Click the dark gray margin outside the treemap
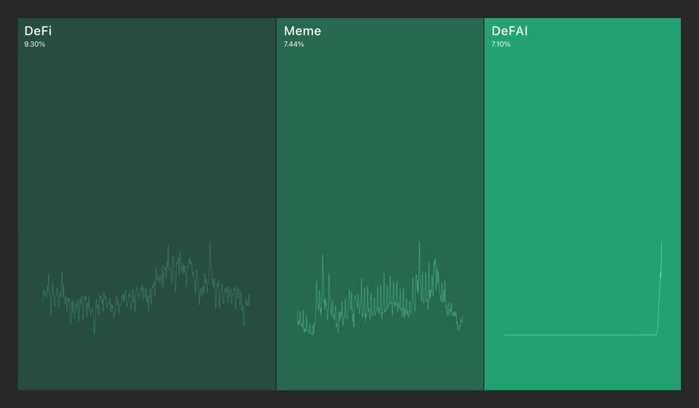 [x=349, y=8]
